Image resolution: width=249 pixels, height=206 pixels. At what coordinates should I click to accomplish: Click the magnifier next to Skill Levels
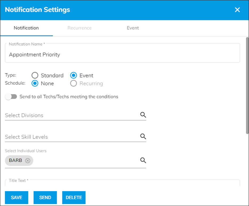pos(143,136)
